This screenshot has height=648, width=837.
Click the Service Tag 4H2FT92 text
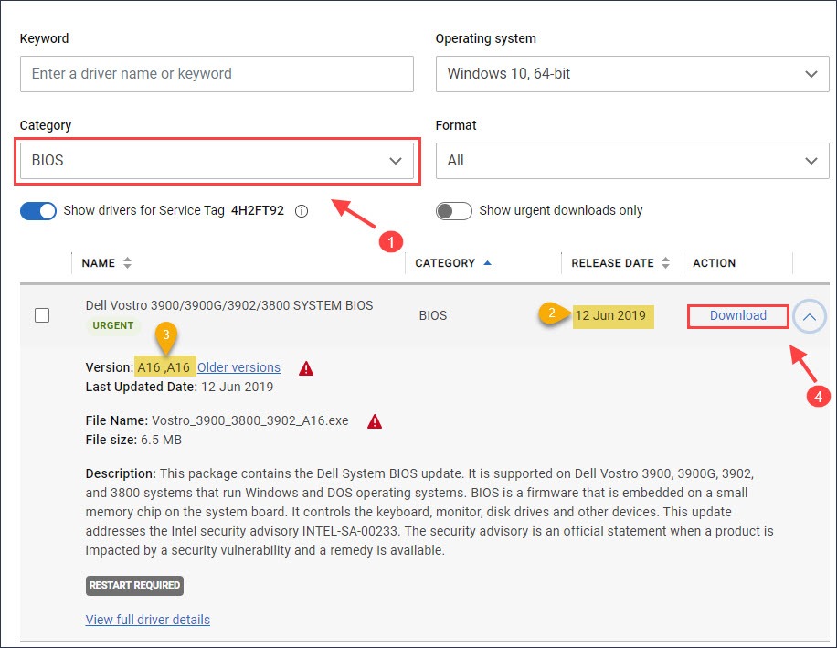click(258, 210)
